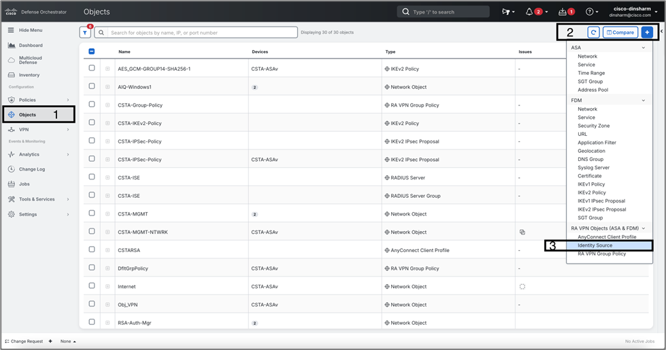Focus the global search box in header

pos(443,12)
